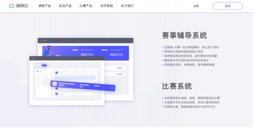
Task: Click the number 2 badge on the floating card
Action: [54, 84]
